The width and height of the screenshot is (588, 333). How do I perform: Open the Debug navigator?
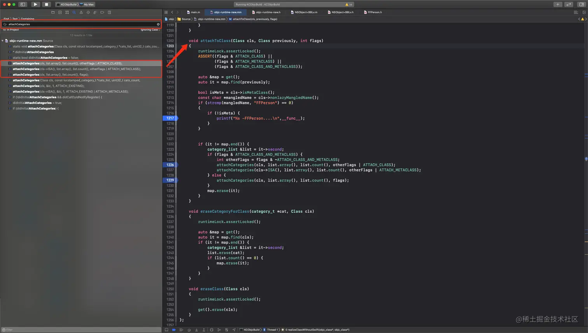click(x=95, y=12)
